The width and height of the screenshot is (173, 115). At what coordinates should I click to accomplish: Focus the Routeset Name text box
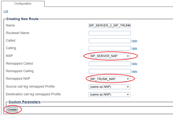tap(110, 33)
